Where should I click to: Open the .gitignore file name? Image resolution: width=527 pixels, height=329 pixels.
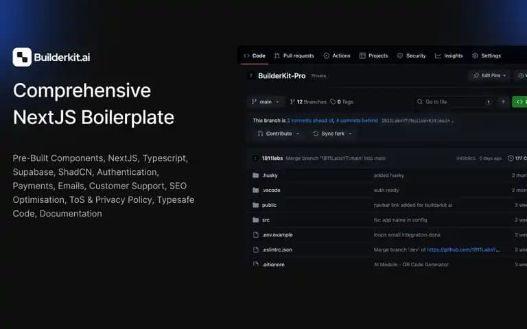(273, 265)
